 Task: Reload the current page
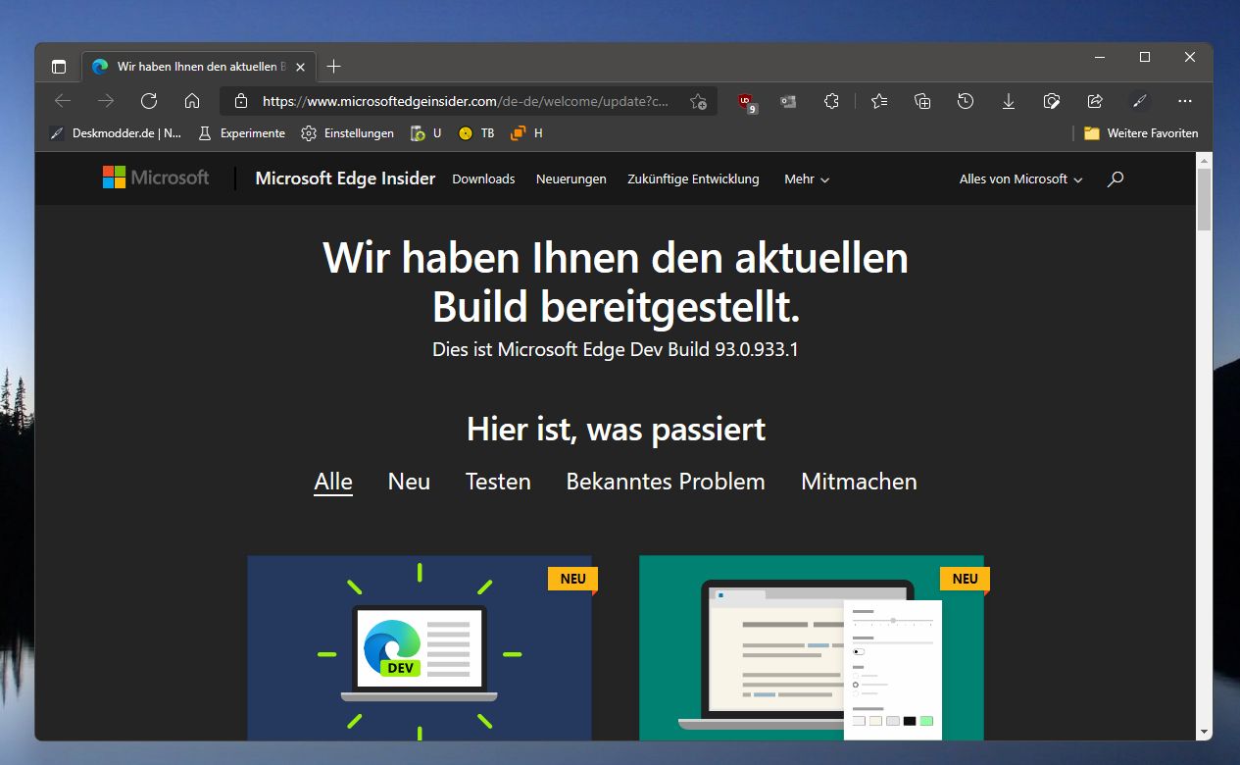(x=149, y=101)
